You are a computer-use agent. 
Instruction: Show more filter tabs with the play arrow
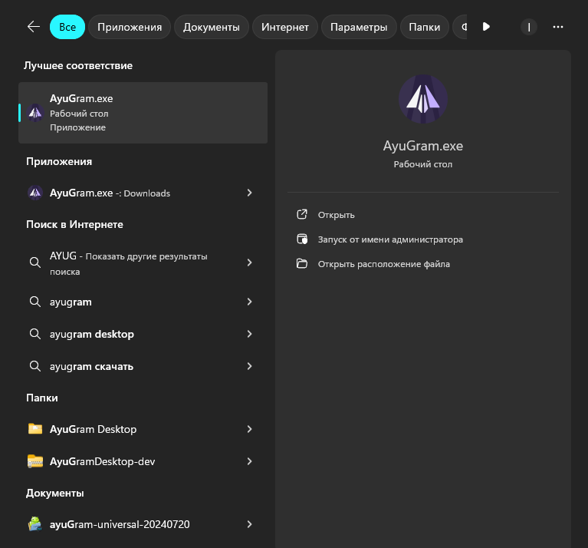[486, 27]
